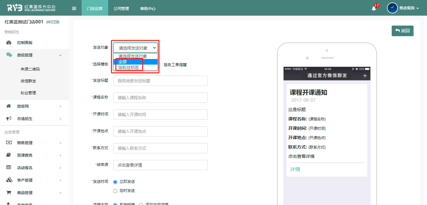Click 切换 to switch store
This screenshot has height=205, width=427.
click(53, 22)
